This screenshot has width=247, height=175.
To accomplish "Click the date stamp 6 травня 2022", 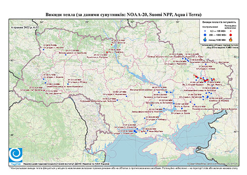I will tap(25, 27).
